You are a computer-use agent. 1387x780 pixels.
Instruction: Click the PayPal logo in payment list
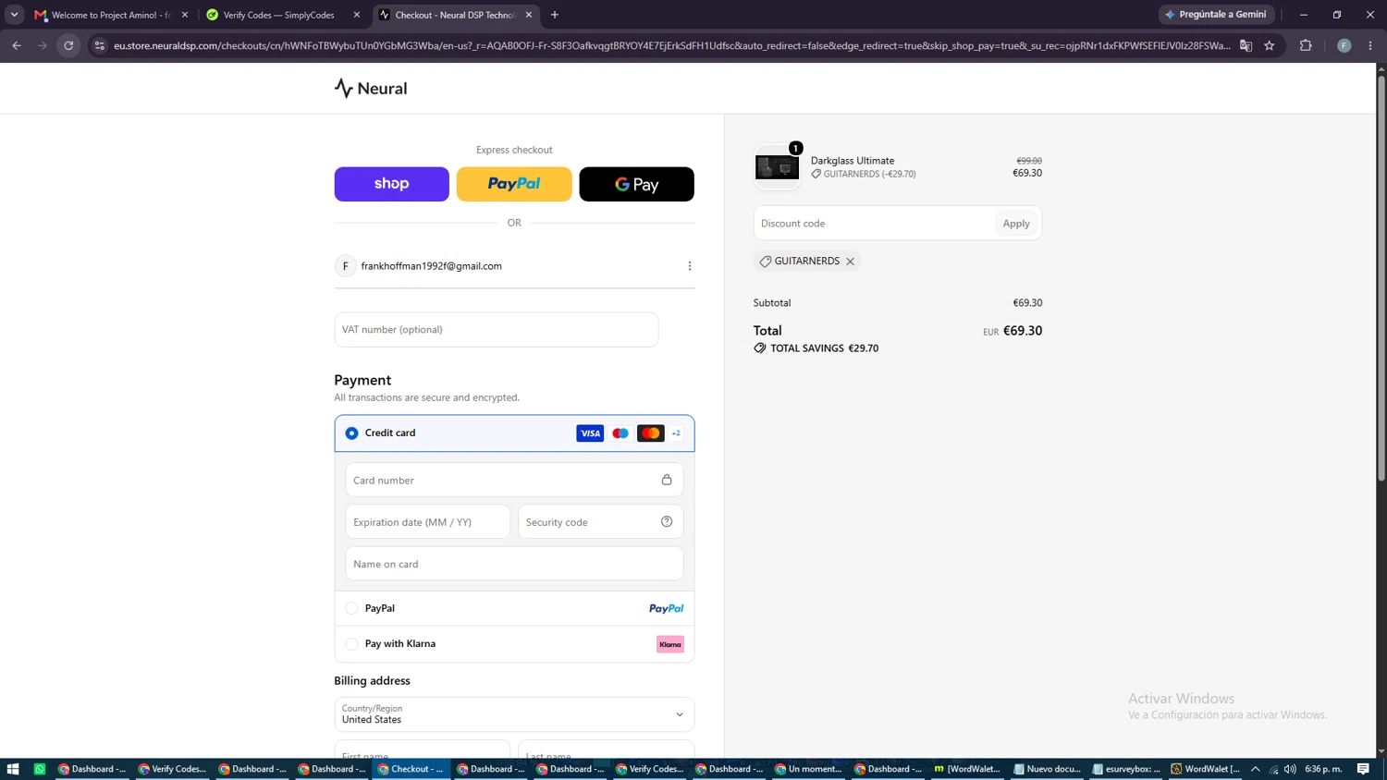(x=667, y=608)
